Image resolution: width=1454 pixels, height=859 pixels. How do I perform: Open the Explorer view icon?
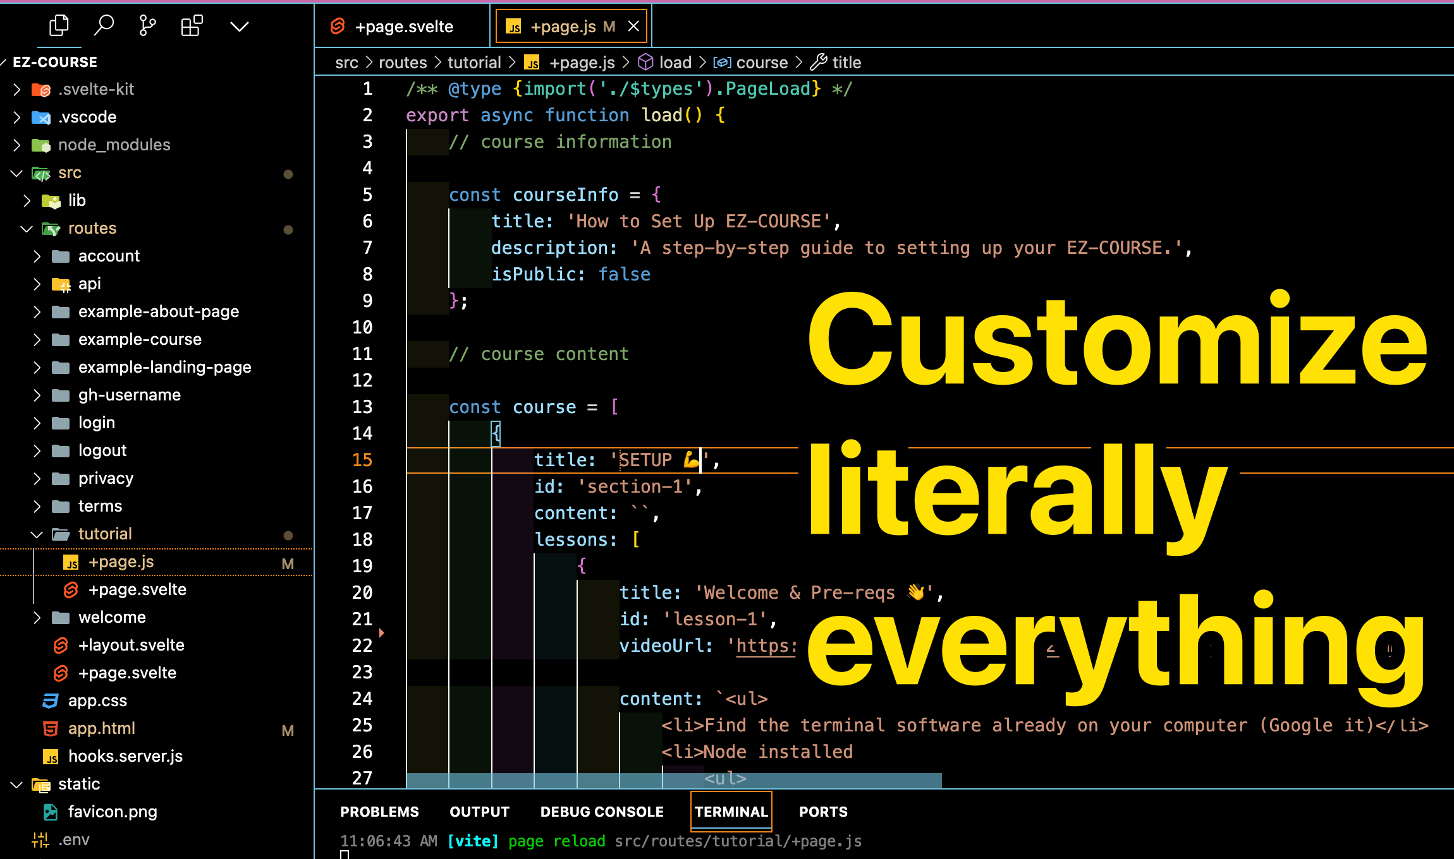(59, 26)
